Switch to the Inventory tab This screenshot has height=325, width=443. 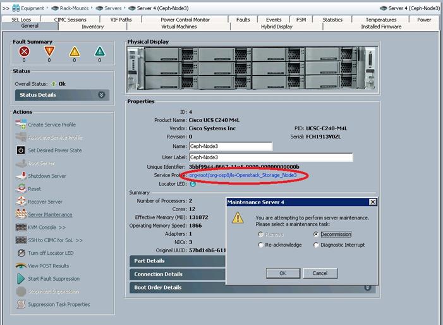coord(92,27)
